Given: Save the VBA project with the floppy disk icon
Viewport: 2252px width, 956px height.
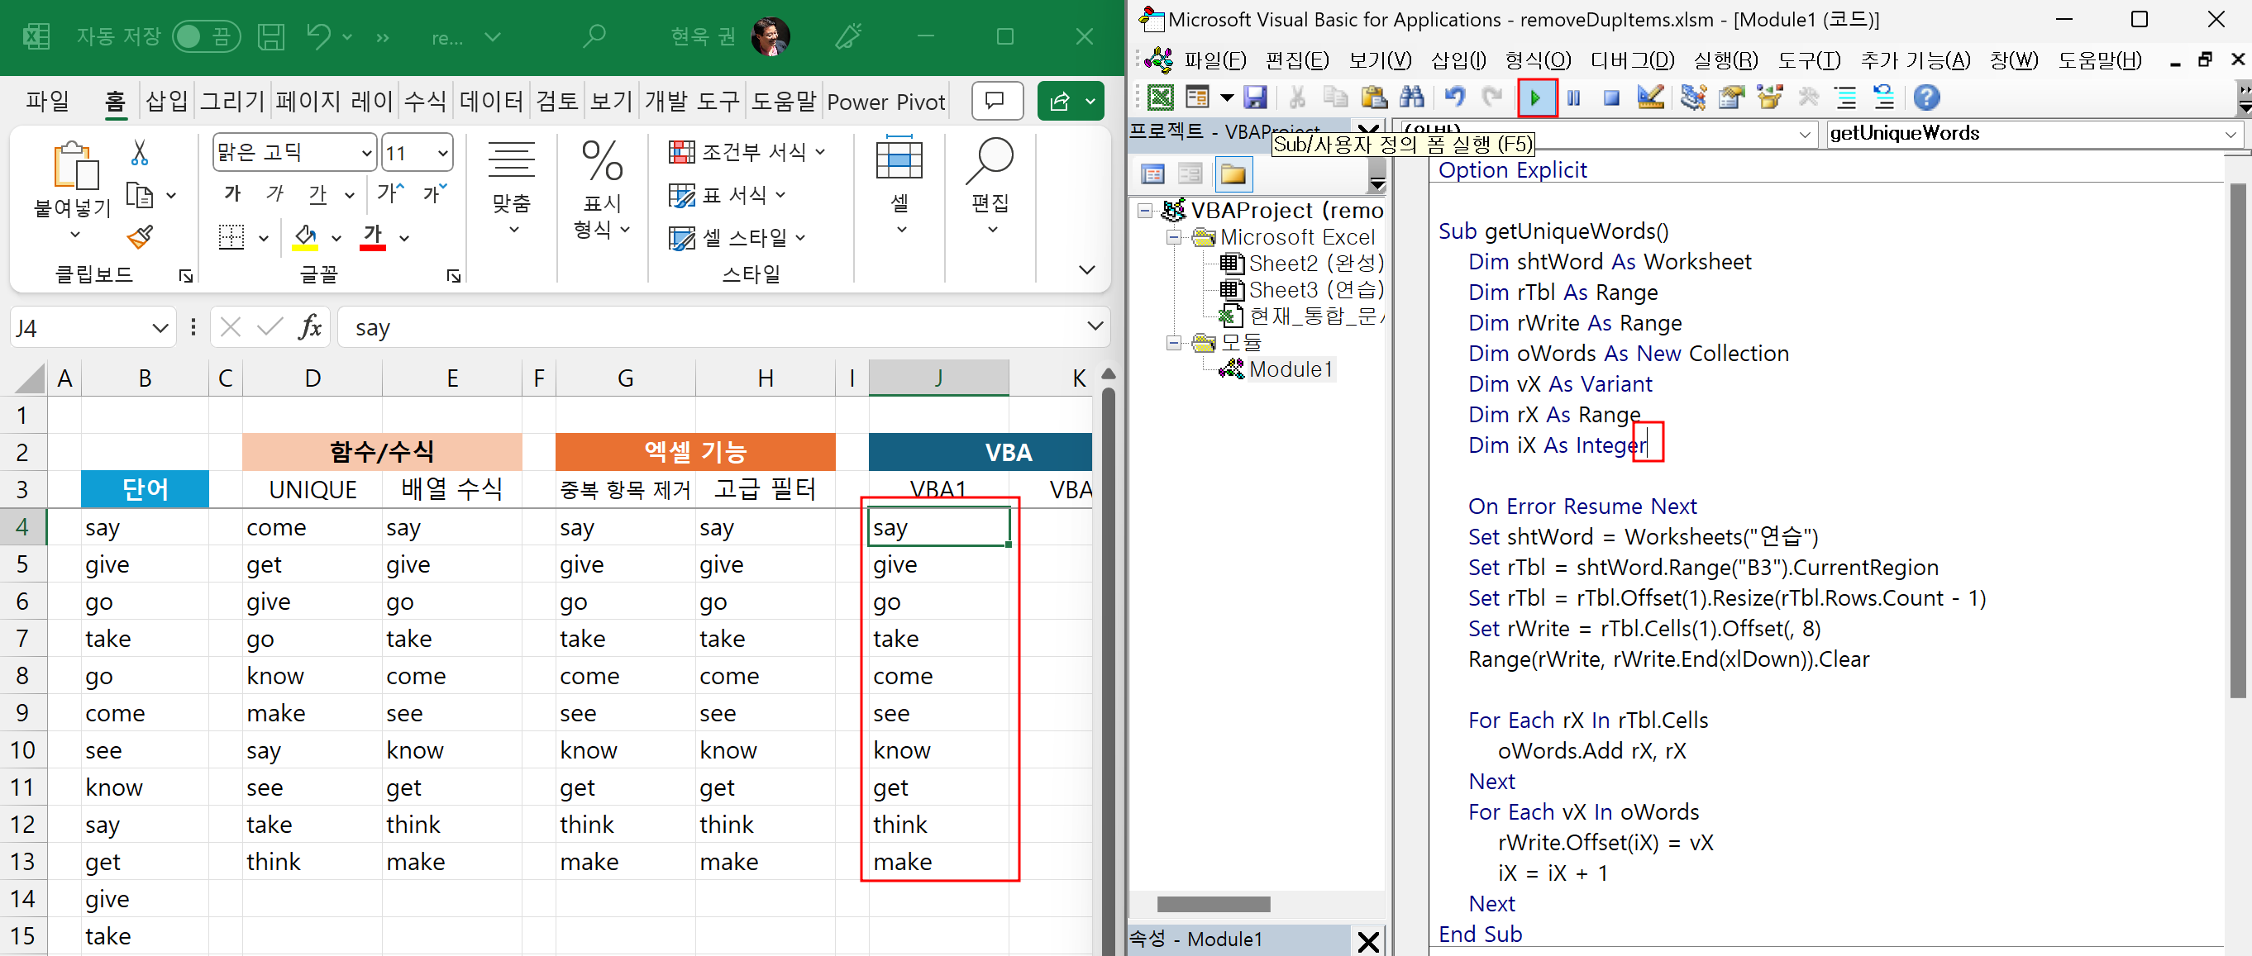Looking at the screenshot, I should [1256, 98].
